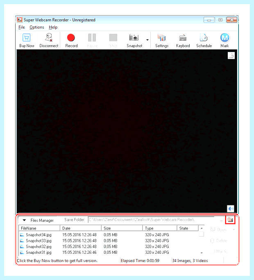The width and height of the screenshot is (254, 280).
Task: Click the webcam preview area
Action: (x=127, y=131)
